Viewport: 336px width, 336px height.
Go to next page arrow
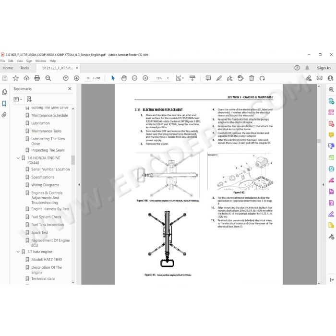click(x=76, y=78)
